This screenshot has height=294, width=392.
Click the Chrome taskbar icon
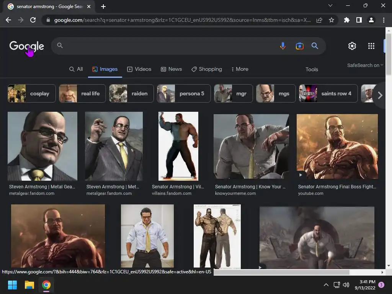click(x=46, y=285)
